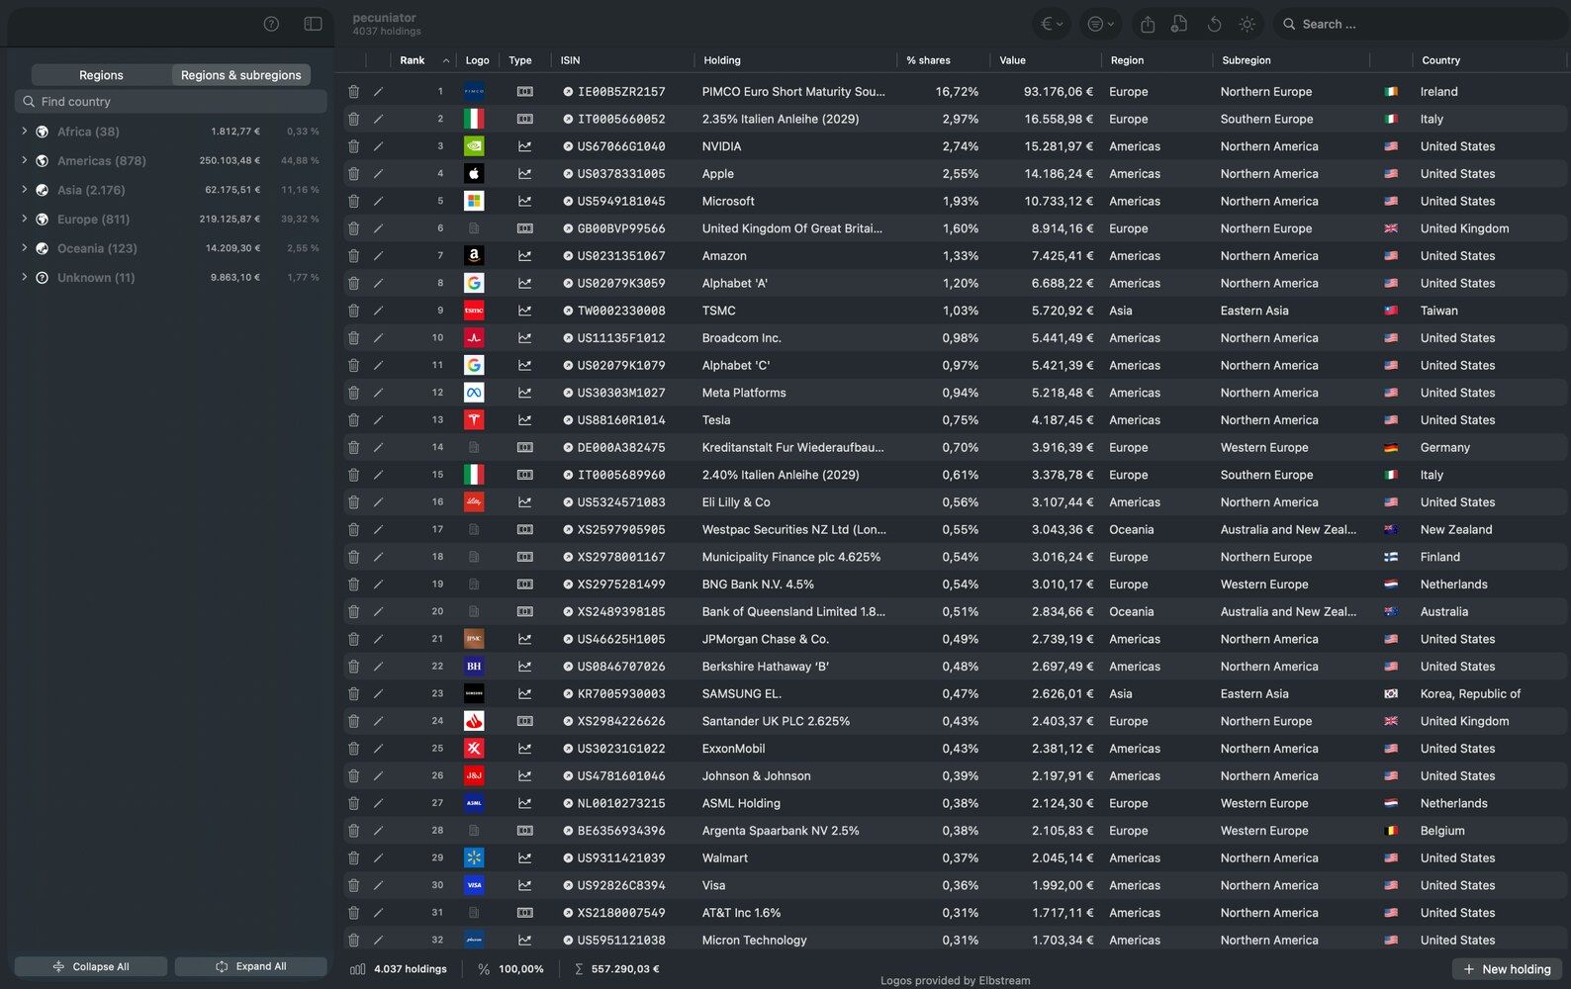
Task: Edit the Microsoft holding pencil icon
Action: [378, 201]
